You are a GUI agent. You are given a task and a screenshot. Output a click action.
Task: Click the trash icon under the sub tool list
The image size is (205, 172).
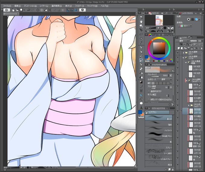point(173,169)
